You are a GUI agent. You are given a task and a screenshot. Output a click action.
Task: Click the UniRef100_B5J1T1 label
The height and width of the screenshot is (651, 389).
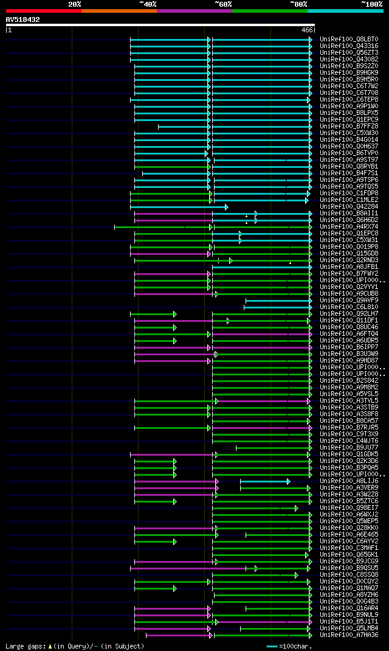point(349,622)
